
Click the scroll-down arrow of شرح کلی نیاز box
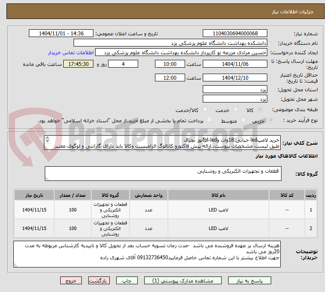click(x=47, y=141)
